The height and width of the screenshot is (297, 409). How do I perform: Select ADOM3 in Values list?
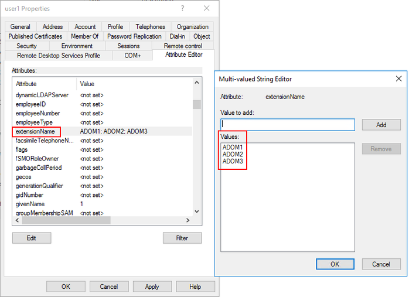tap(233, 161)
